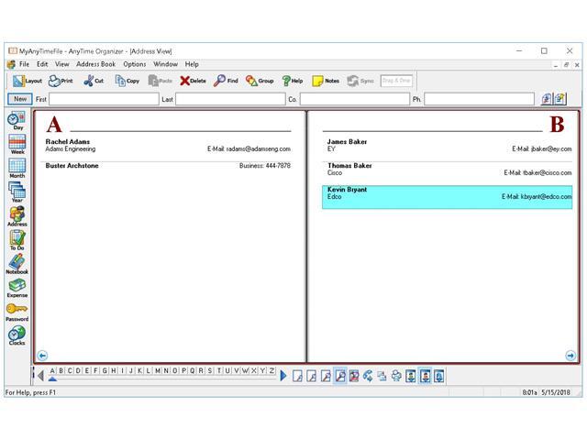The height and width of the screenshot is (440, 587).
Task: Click the Print toolbar icon
Action: (61, 81)
